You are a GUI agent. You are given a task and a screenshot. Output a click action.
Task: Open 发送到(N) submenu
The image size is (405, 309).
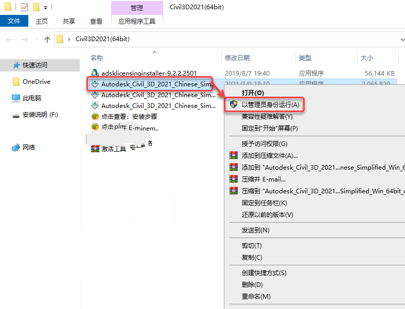(x=255, y=230)
